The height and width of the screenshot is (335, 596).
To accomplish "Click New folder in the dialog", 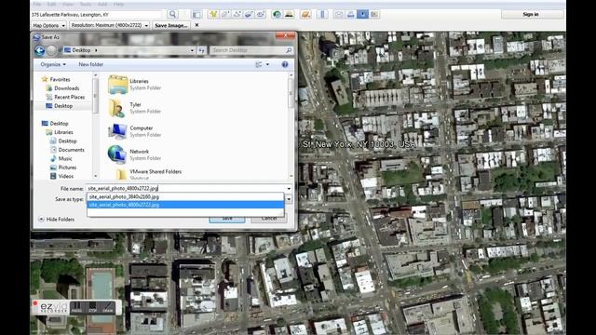I will (x=91, y=64).
